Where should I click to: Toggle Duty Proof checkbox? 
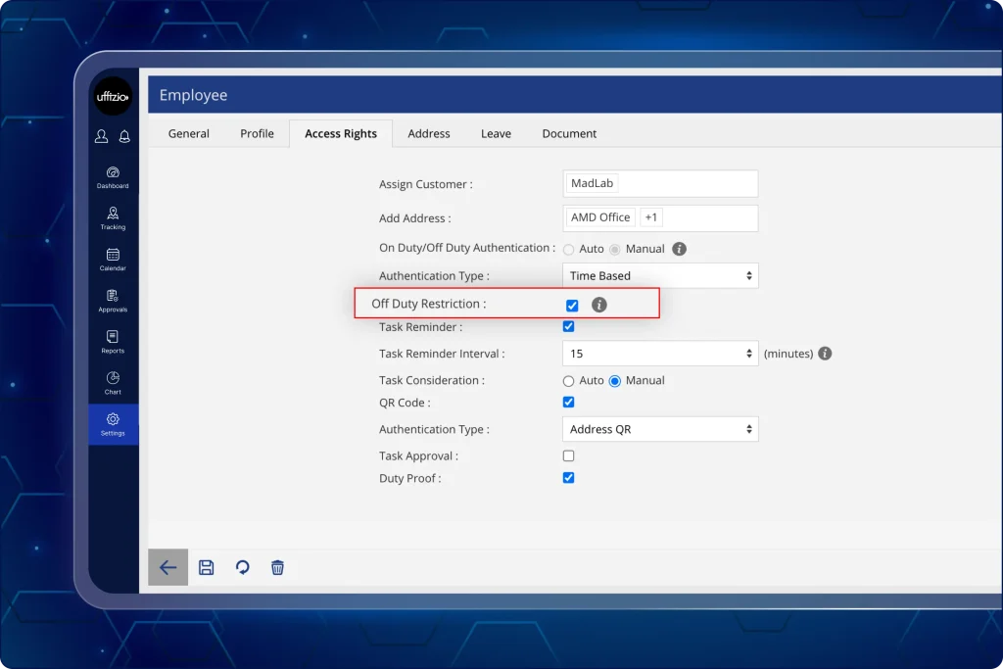[568, 477]
